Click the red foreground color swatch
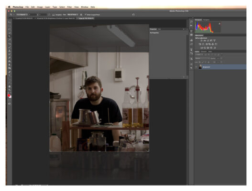This screenshot has width=252, height=191. 9,95
